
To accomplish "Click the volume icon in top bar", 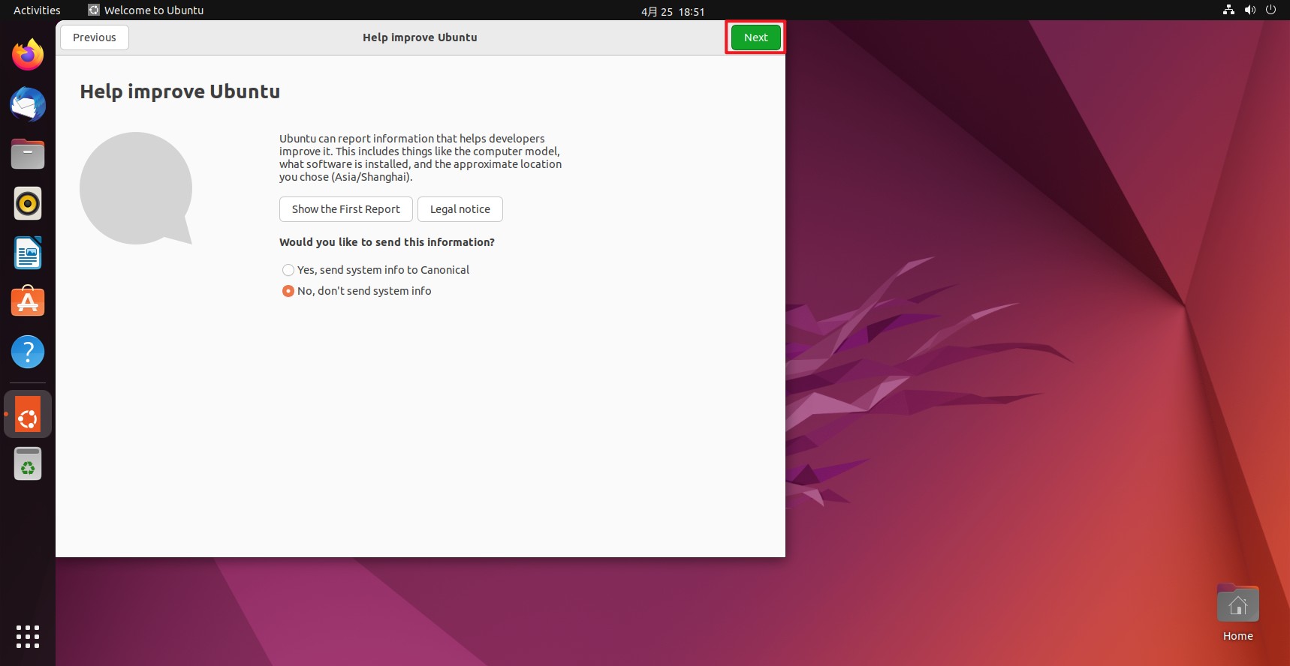I will tap(1249, 10).
